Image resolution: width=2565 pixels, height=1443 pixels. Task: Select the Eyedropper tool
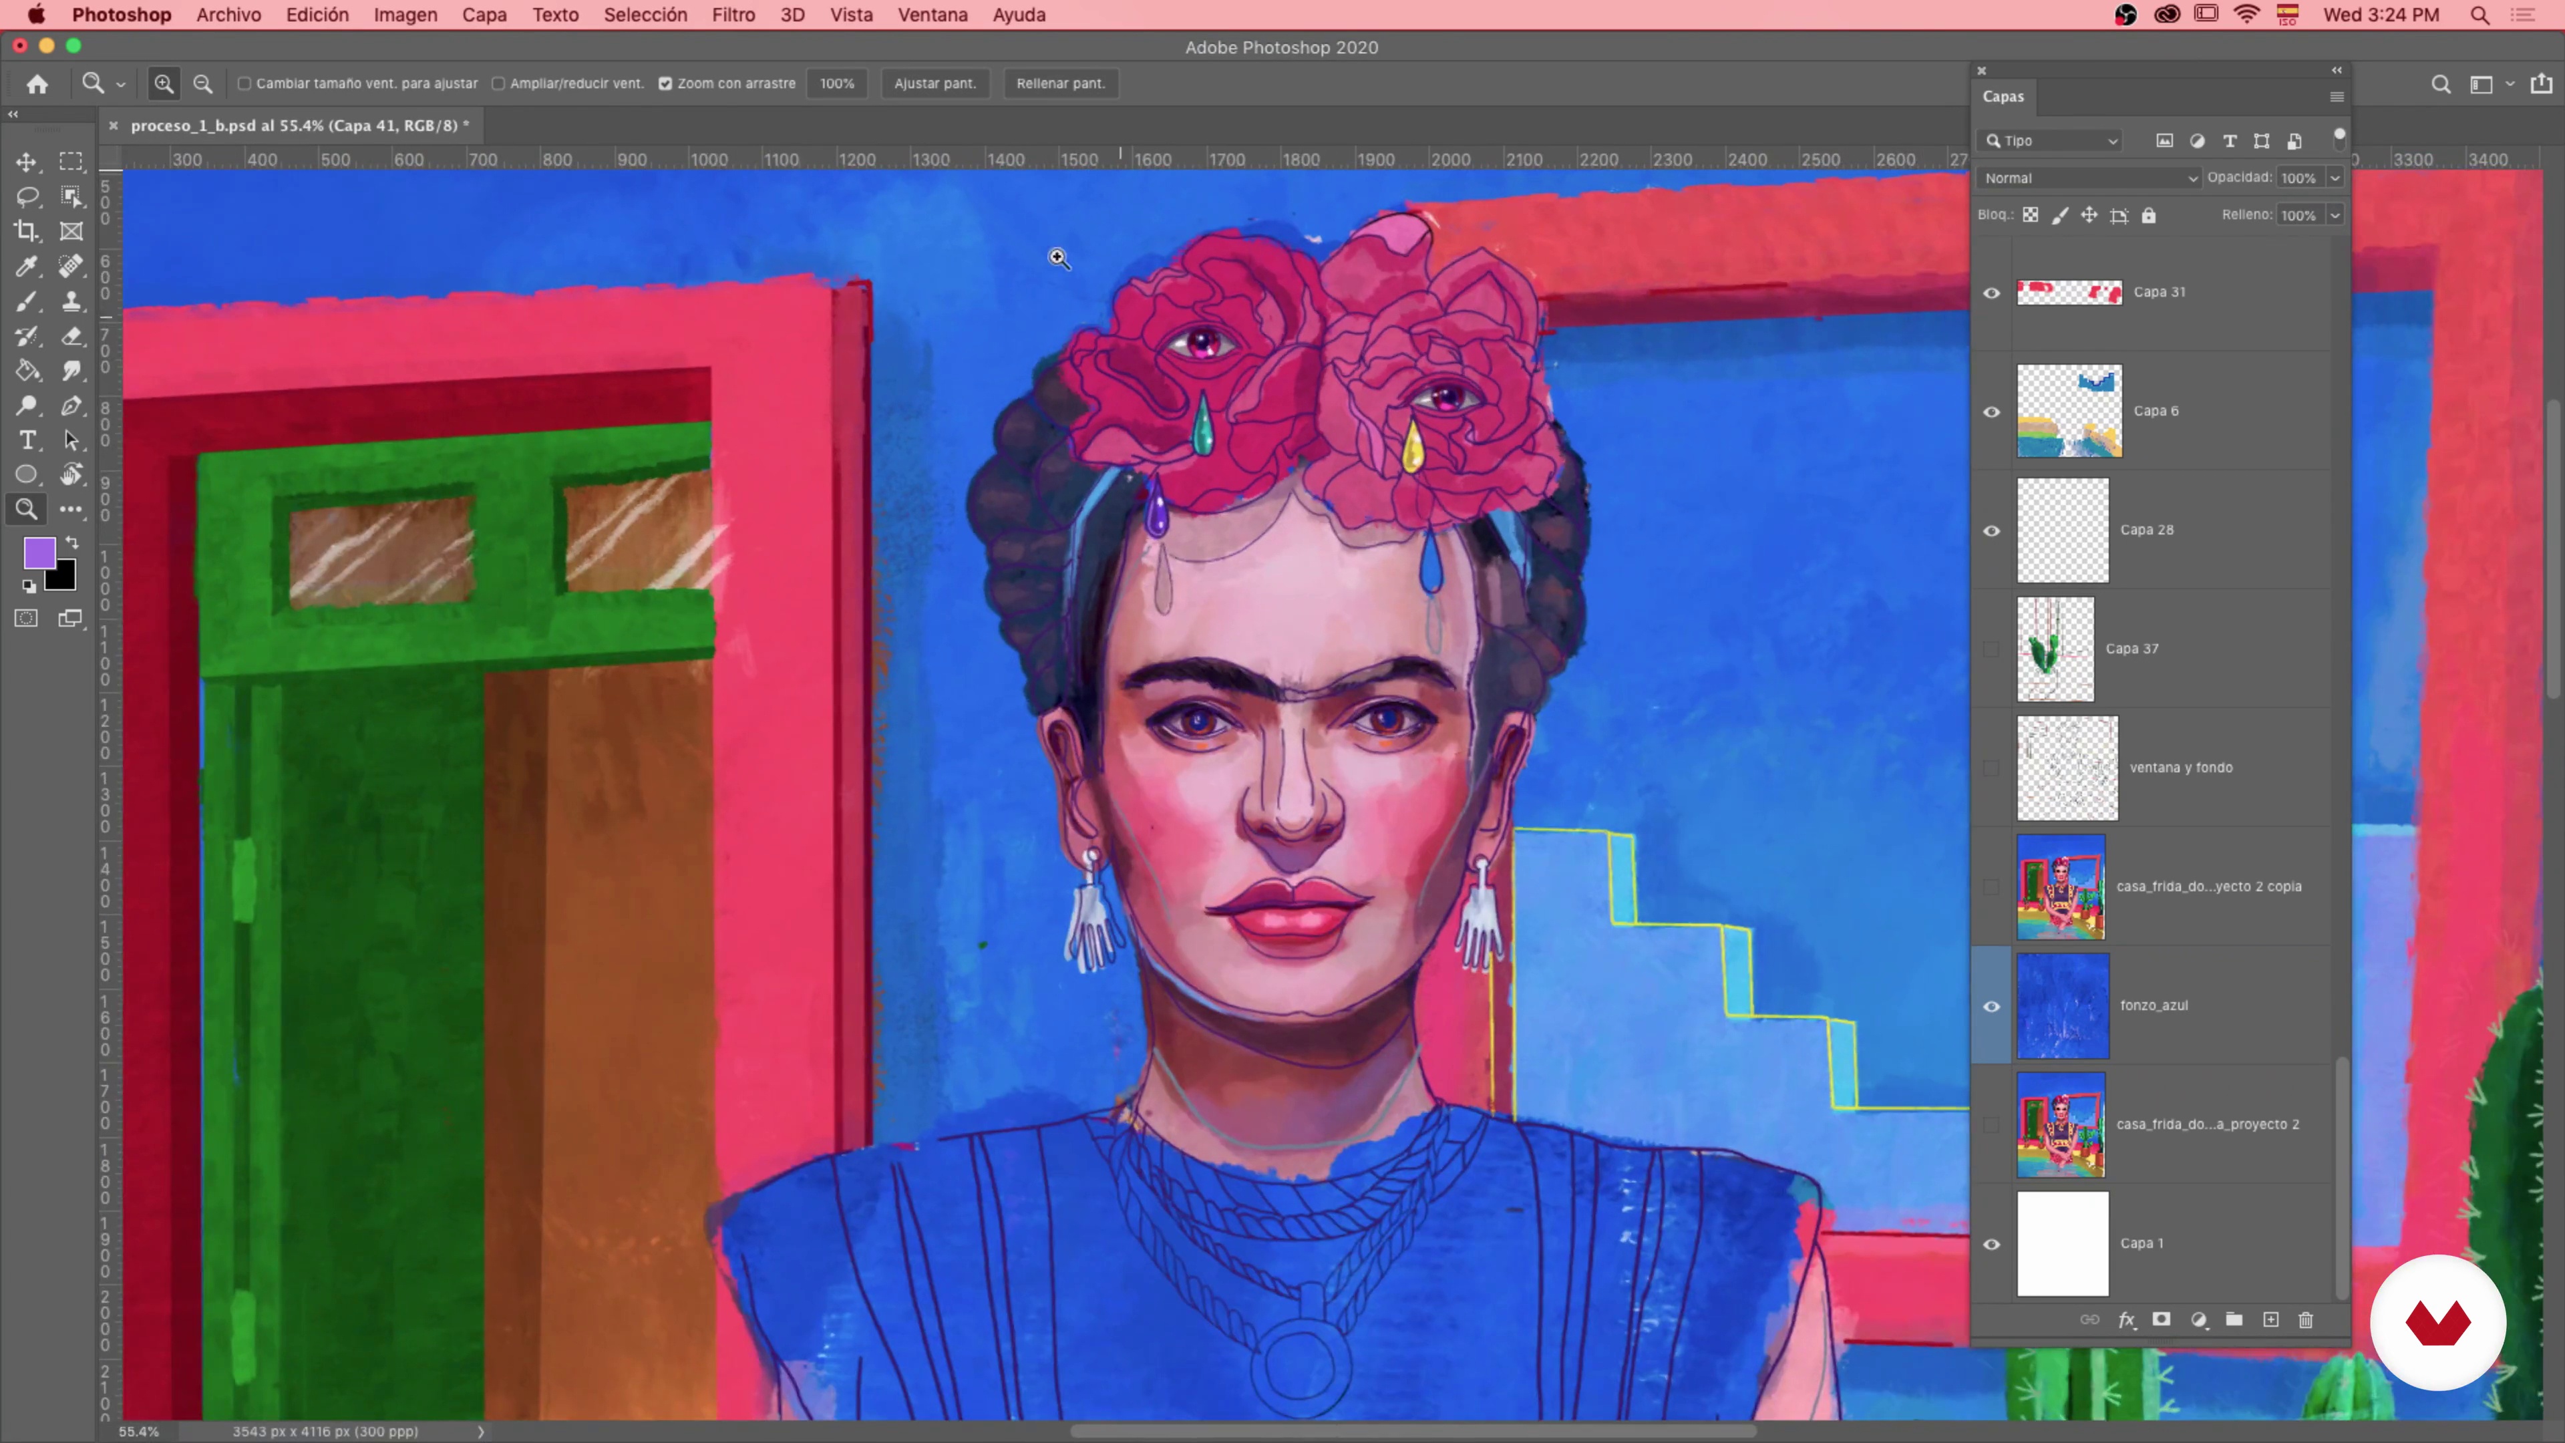[27, 266]
